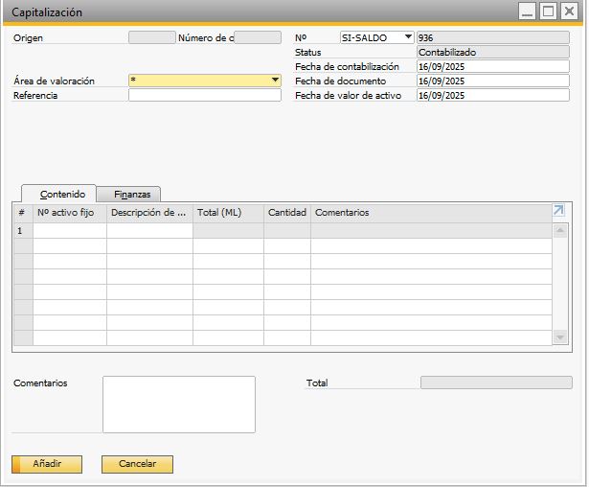Click the table expand arrow icon
This screenshot has height=487, width=589.
[559, 211]
